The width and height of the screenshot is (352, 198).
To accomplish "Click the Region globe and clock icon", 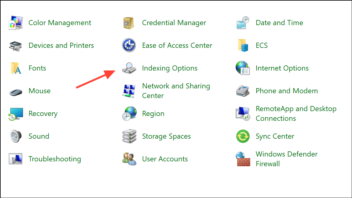I will (x=129, y=114).
